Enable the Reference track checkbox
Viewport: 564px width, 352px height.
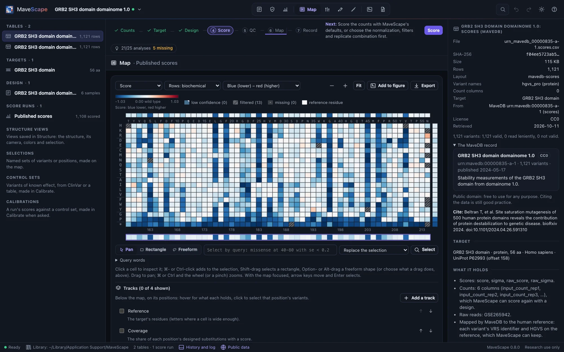[122, 311]
